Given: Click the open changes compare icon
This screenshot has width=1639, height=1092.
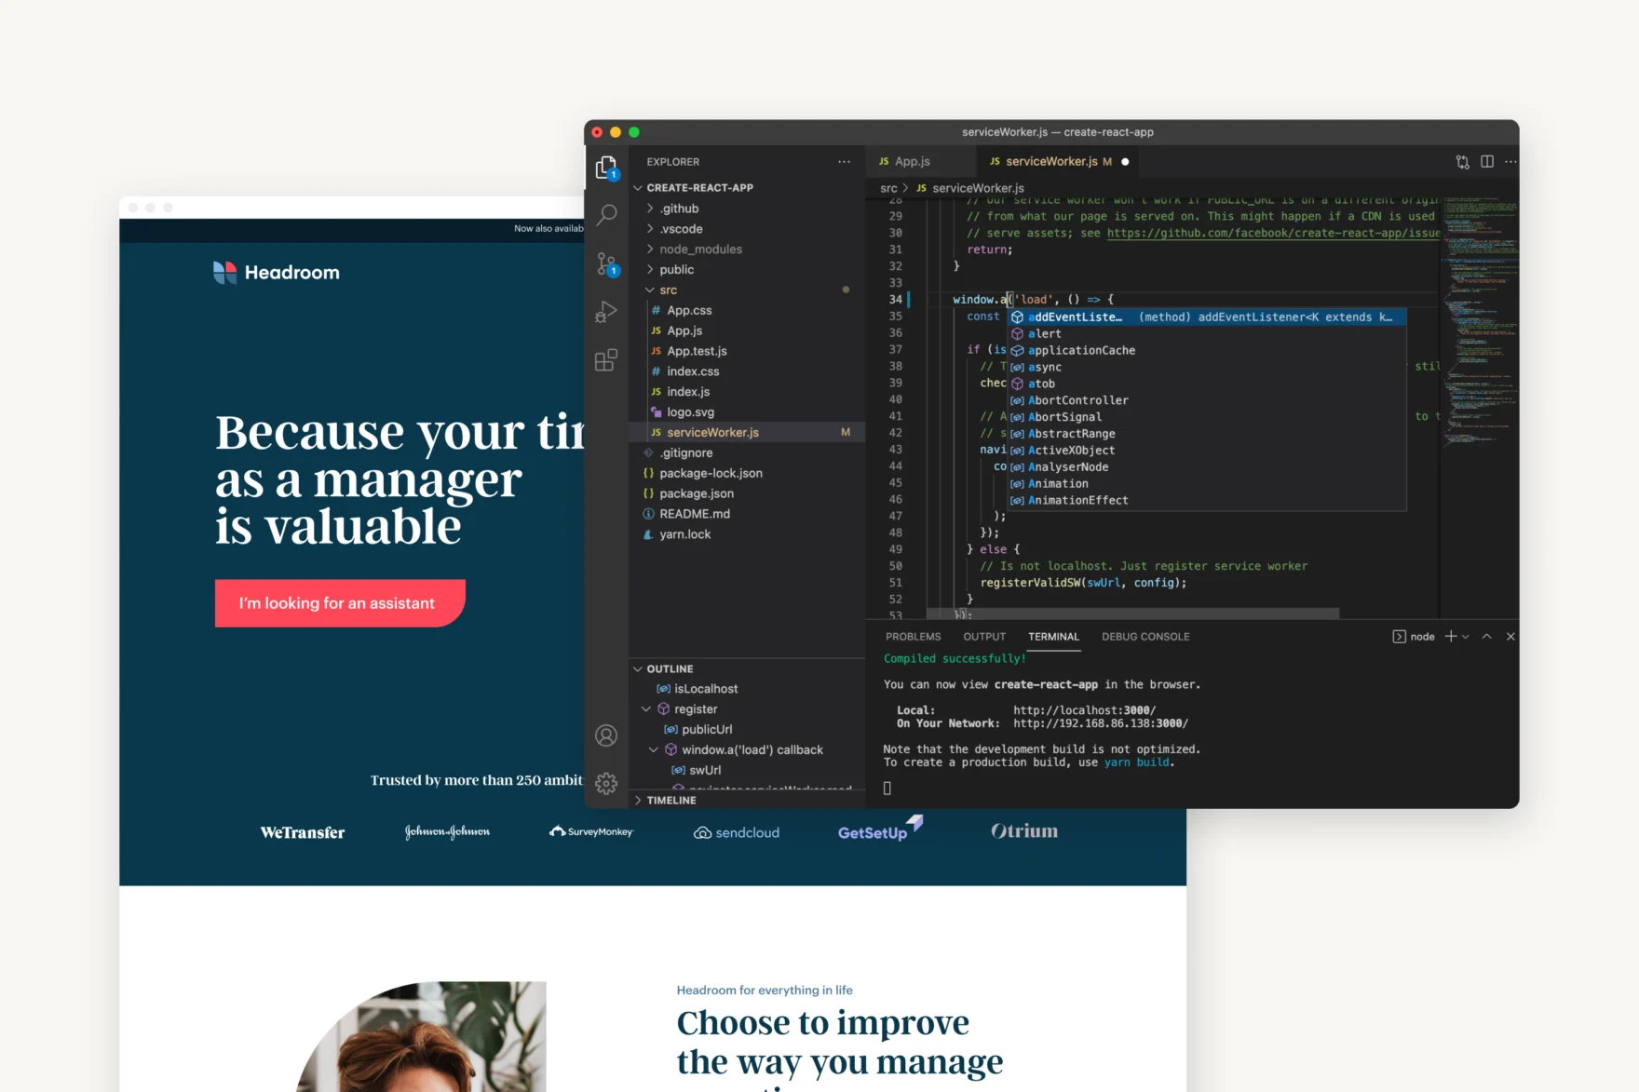Looking at the screenshot, I should [x=1462, y=162].
